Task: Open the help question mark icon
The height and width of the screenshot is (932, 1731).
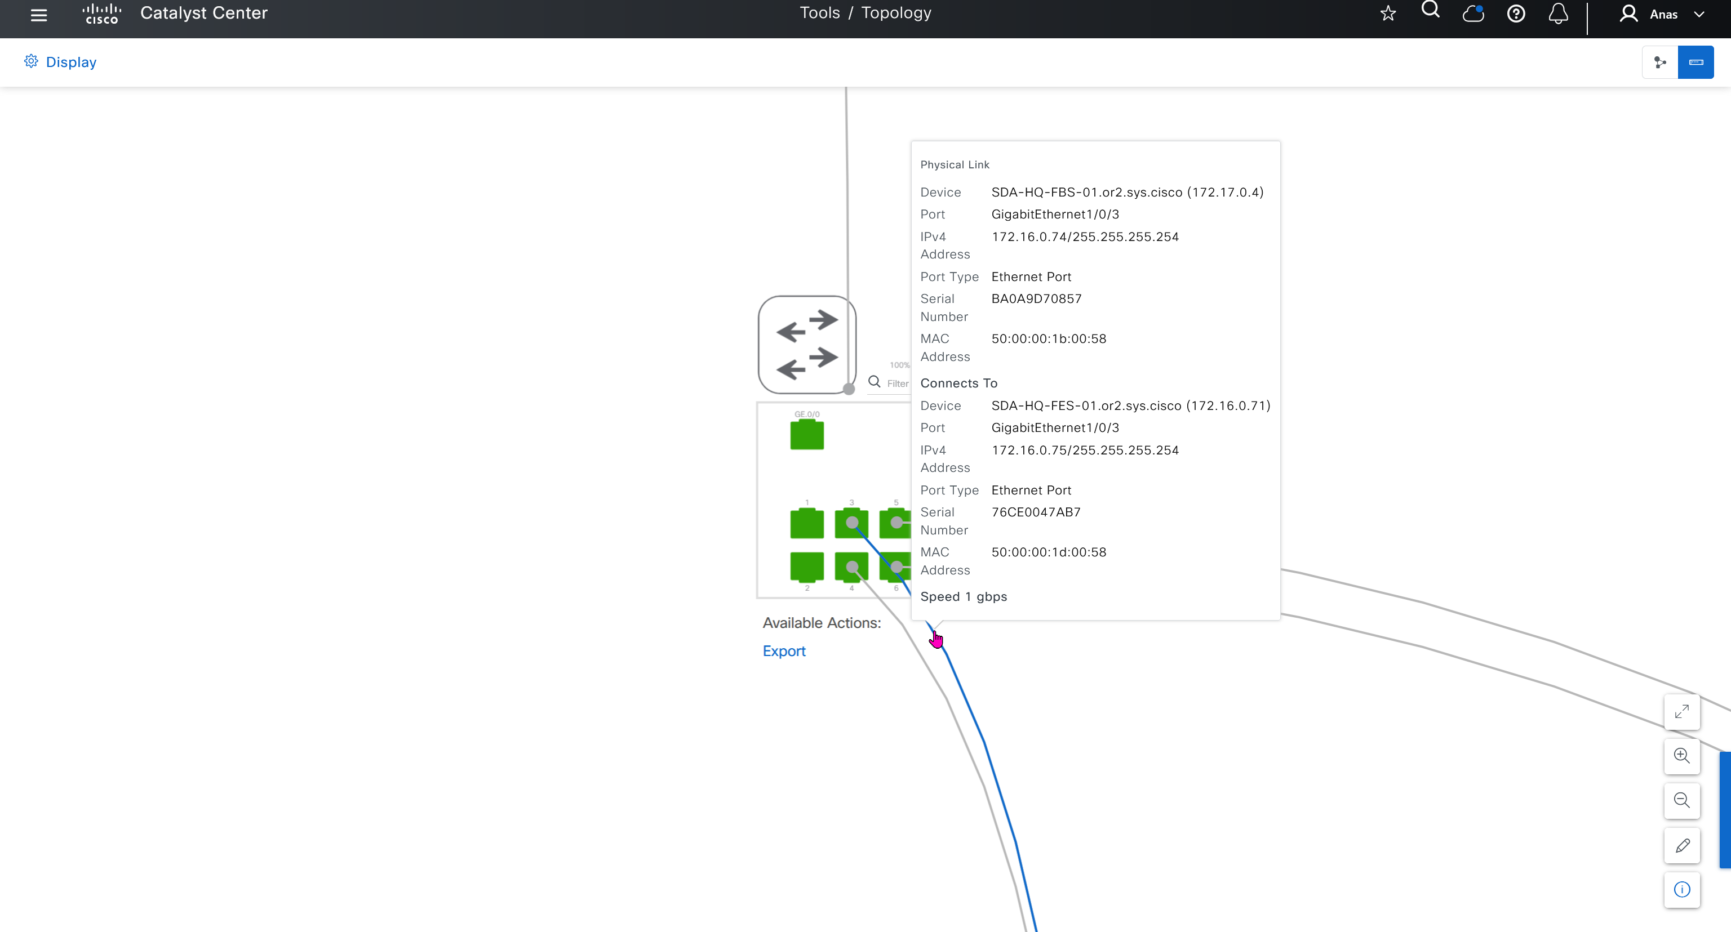Action: coord(1516,14)
